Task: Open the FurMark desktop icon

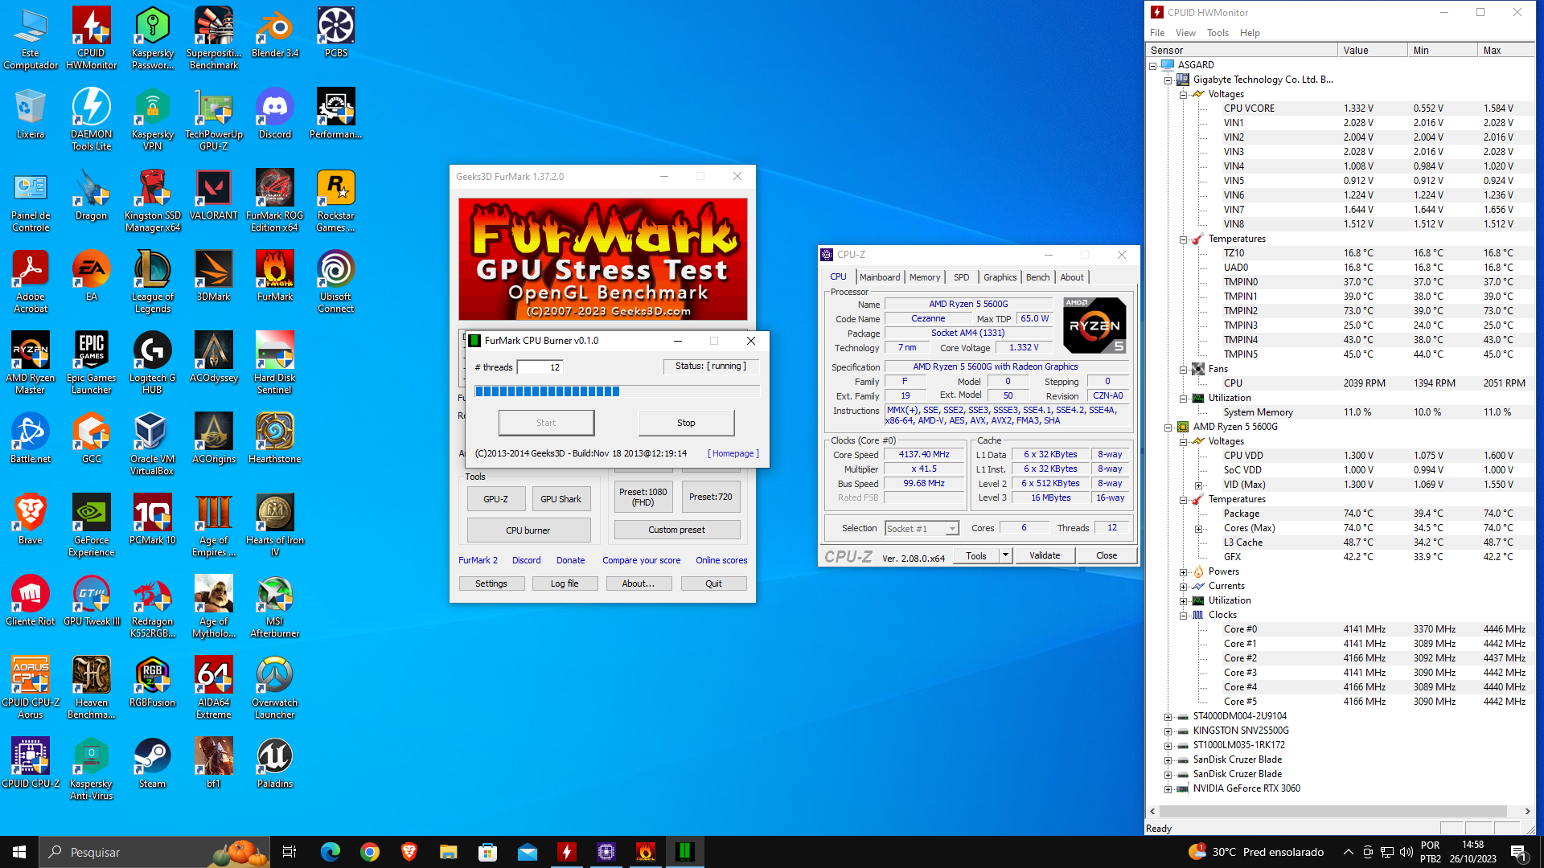Action: [275, 276]
